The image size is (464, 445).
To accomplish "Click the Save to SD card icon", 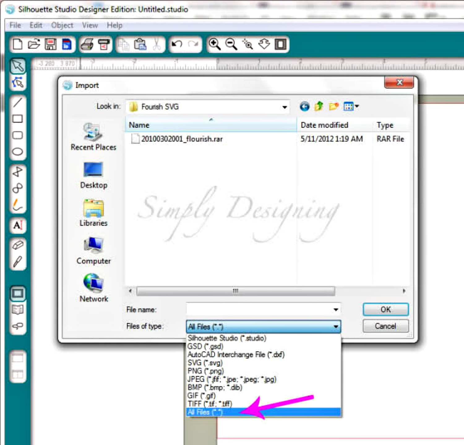I will pyautogui.click(x=67, y=44).
